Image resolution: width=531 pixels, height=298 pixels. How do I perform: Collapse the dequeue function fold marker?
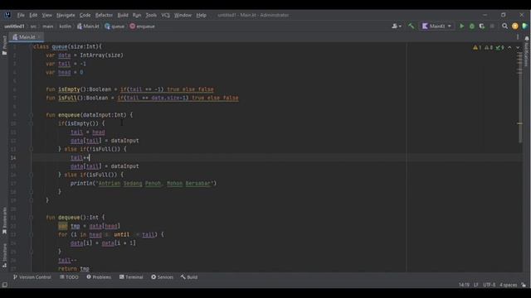(x=32, y=217)
